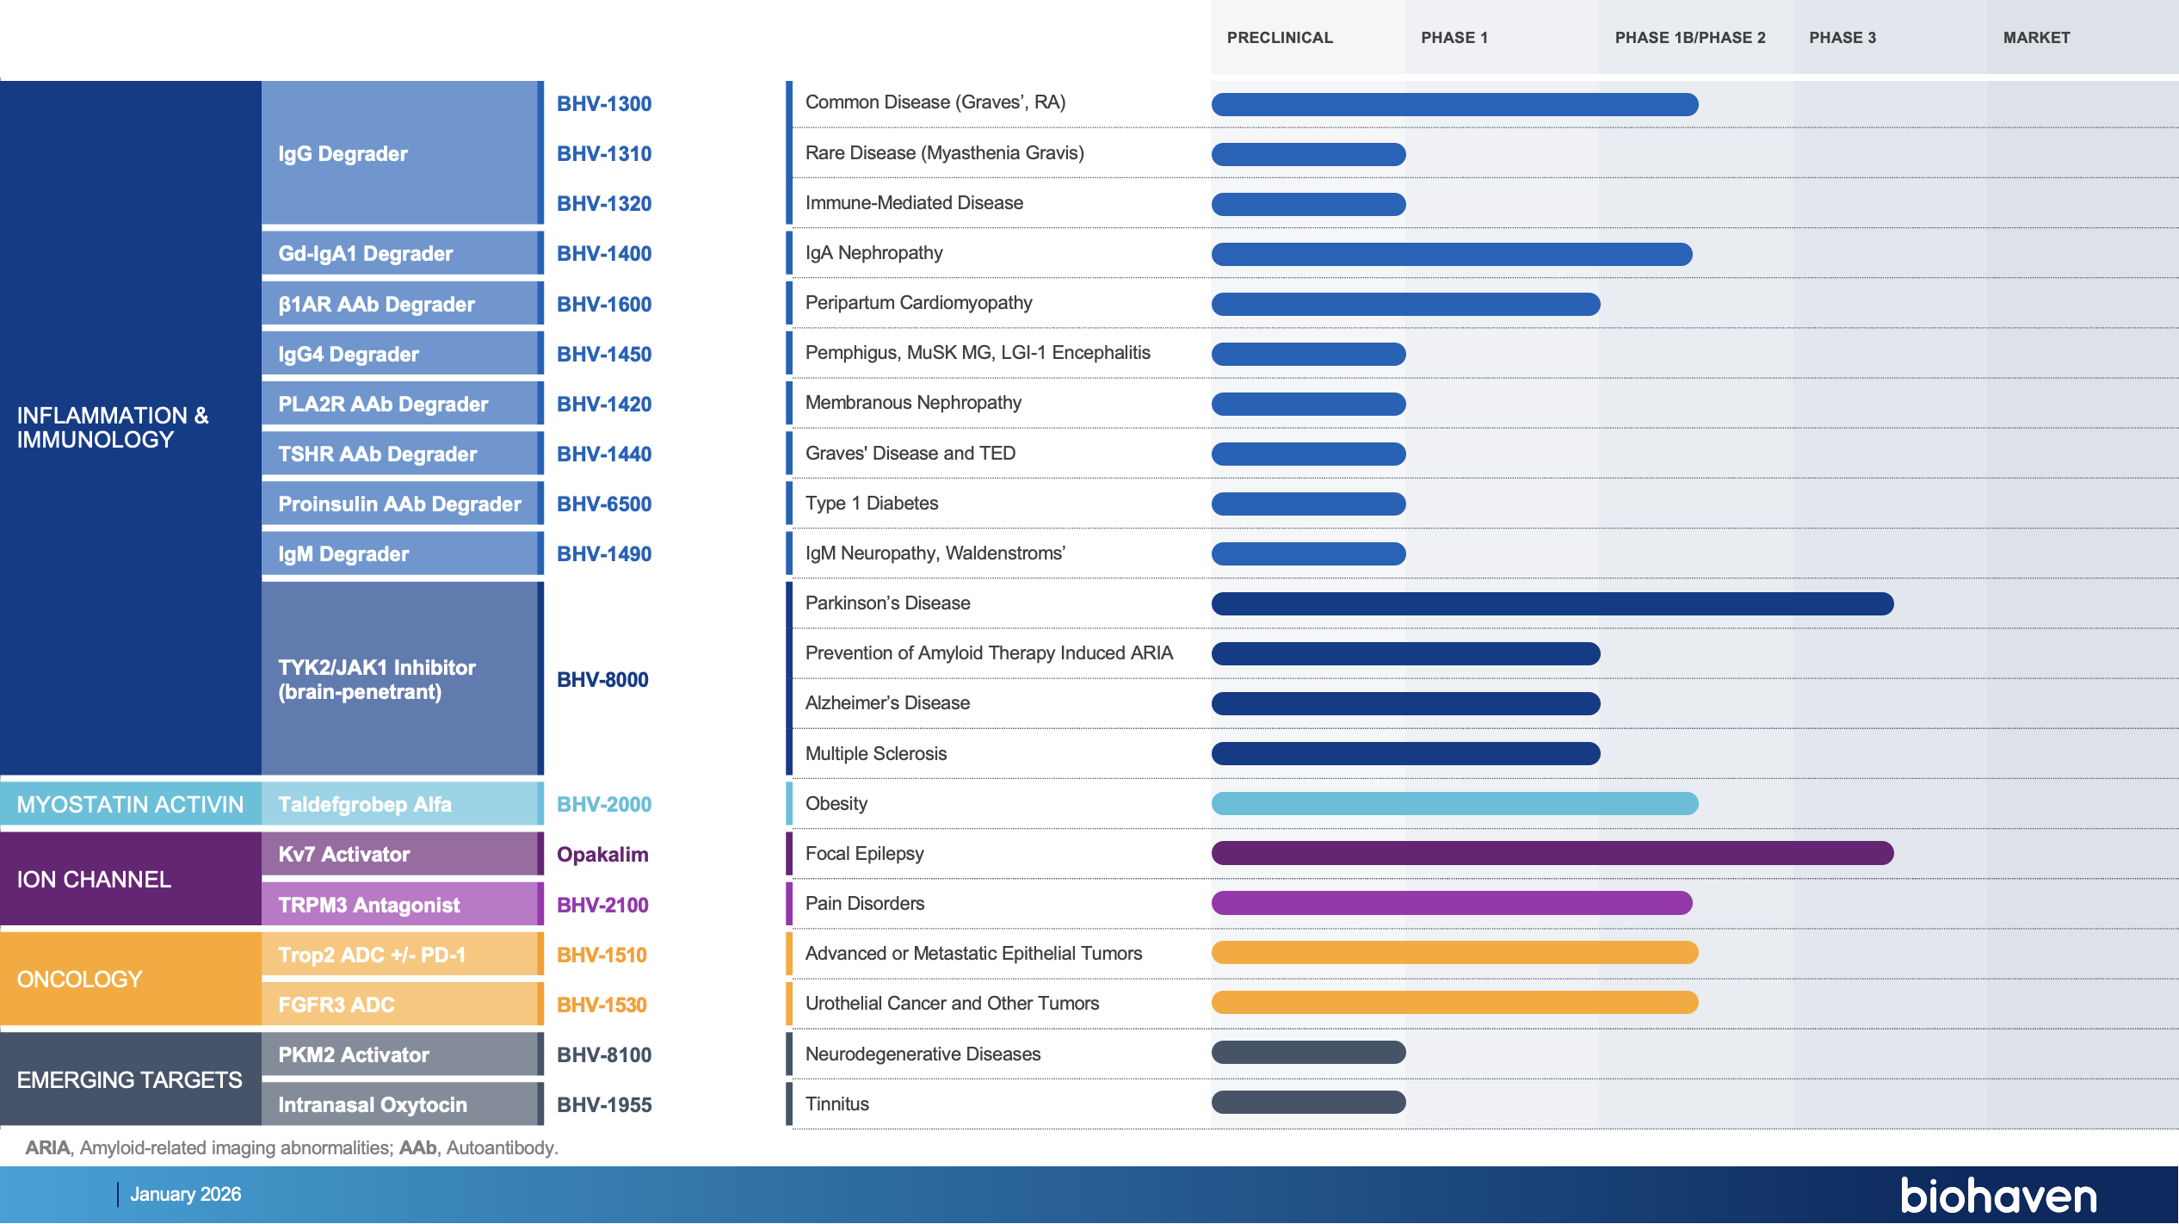This screenshot has width=2179, height=1224.
Task: Click the MYOSTATIN ACTIVIN category block
Action: click(129, 804)
